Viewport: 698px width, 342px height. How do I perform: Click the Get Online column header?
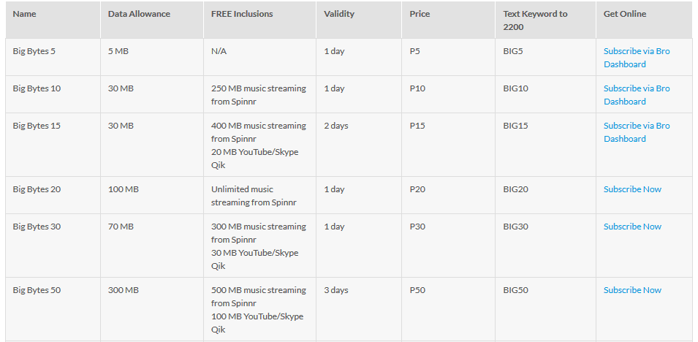tap(625, 14)
